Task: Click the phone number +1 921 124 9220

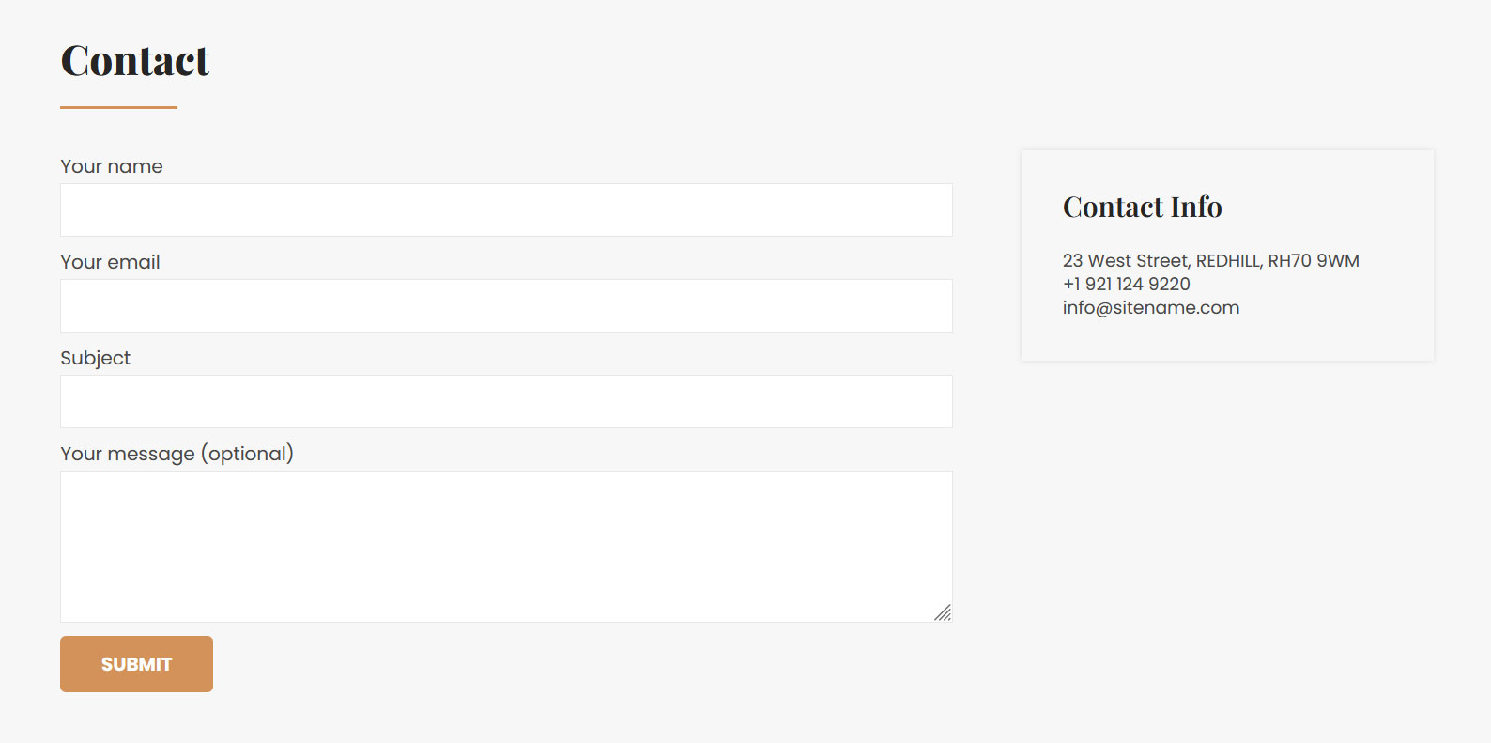Action: click(x=1127, y=284)
